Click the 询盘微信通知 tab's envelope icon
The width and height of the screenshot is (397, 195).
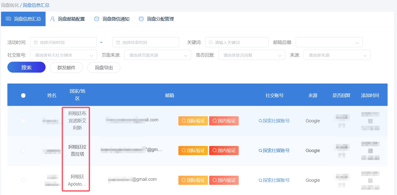(97, 19)
